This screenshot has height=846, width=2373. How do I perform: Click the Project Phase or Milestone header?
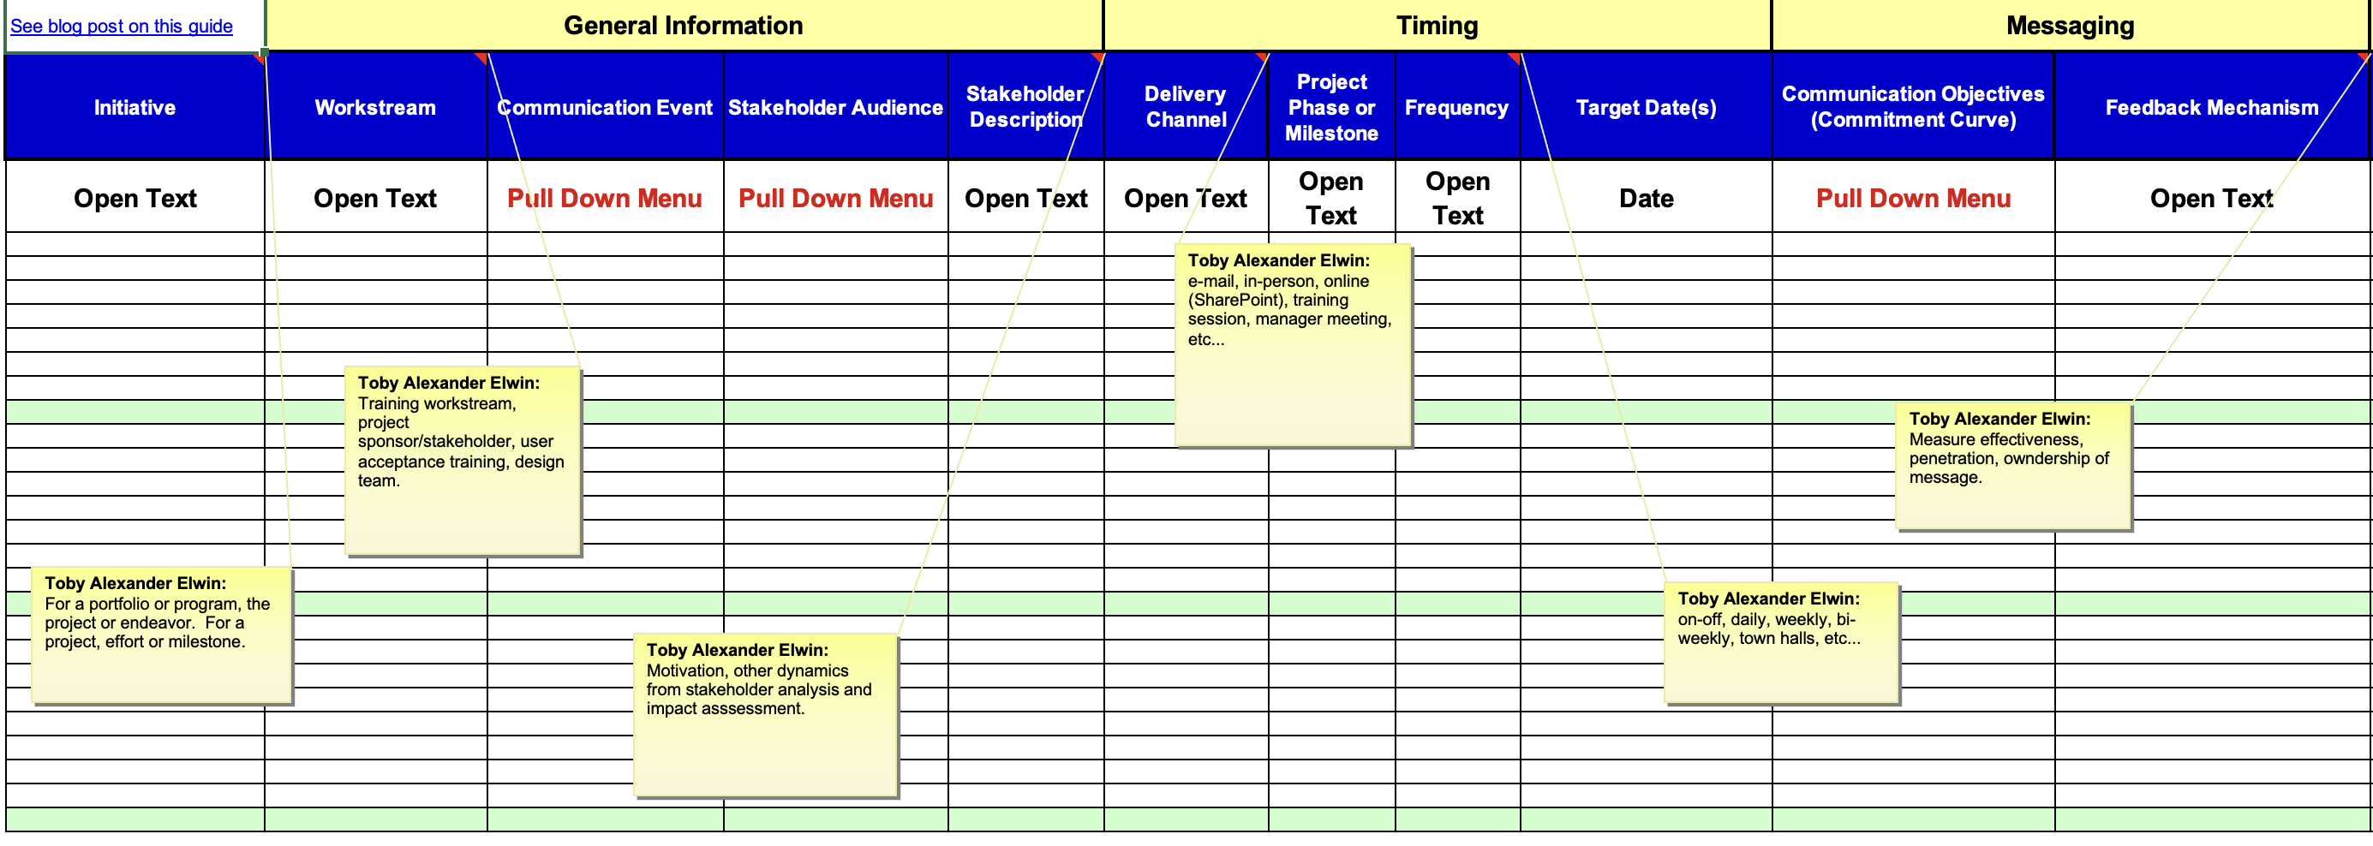[x=1331, y=108]
